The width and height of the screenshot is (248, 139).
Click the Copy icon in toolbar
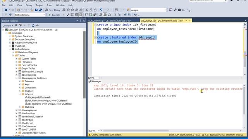91,10
